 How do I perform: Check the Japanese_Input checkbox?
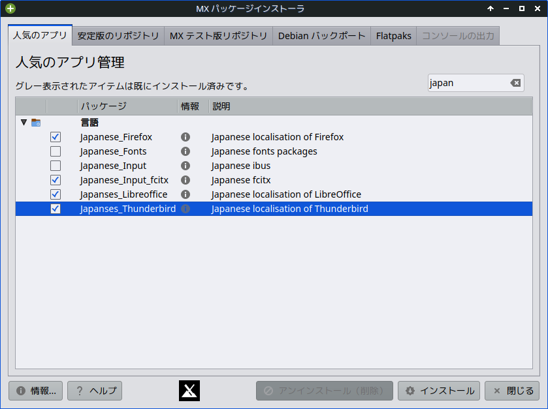56,166
